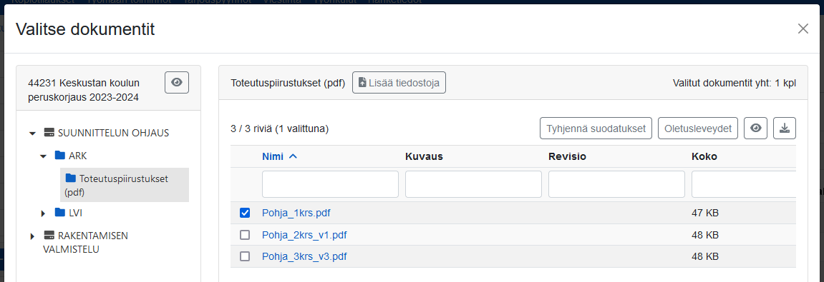Click Tyhjennä suodatukset button

(x=596, y=129)
